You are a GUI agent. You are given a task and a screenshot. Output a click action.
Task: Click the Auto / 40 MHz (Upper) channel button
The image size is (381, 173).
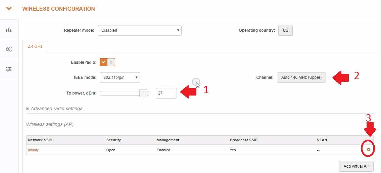(301, 77)
